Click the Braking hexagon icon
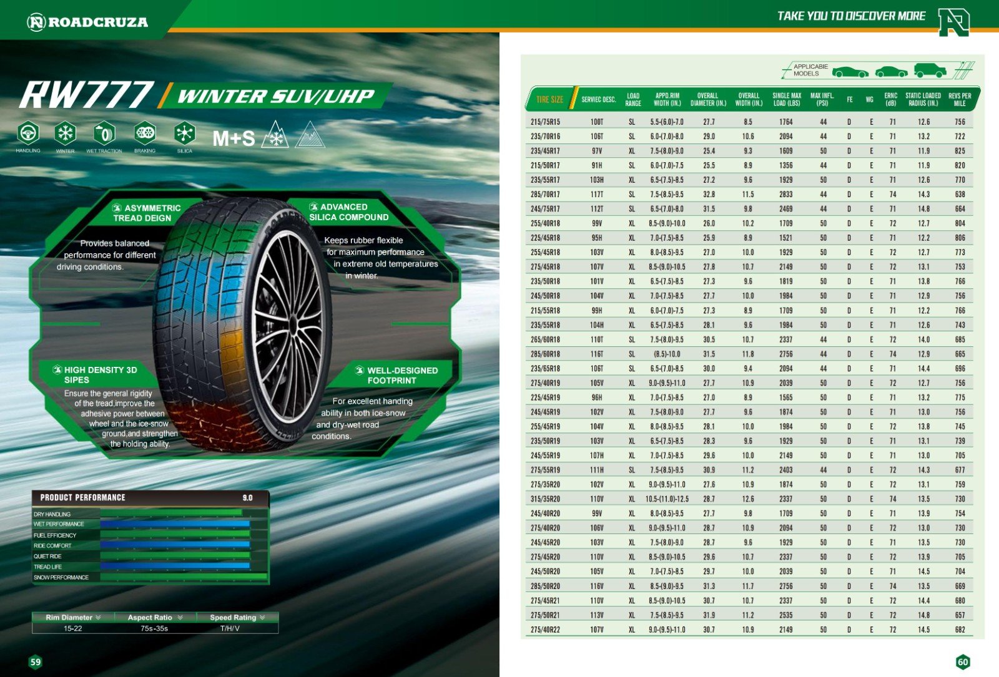The height and width of the screenshot is (677, 999). coord(145,133)
